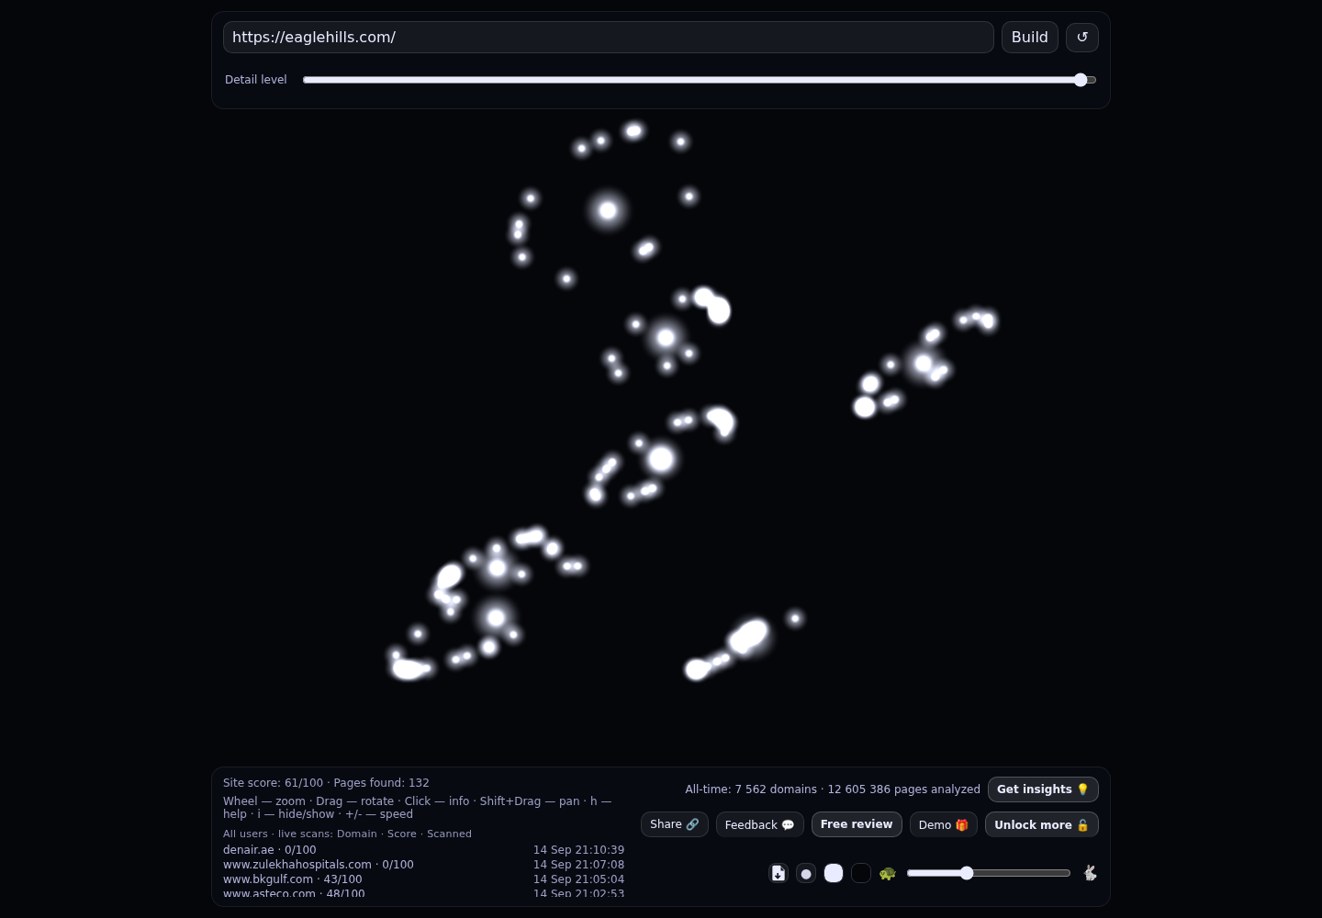The height and width of the screenshot is (918, 1322).
Task: Focus the URL field containing eaglehills.com
Action: click(609, 38)
